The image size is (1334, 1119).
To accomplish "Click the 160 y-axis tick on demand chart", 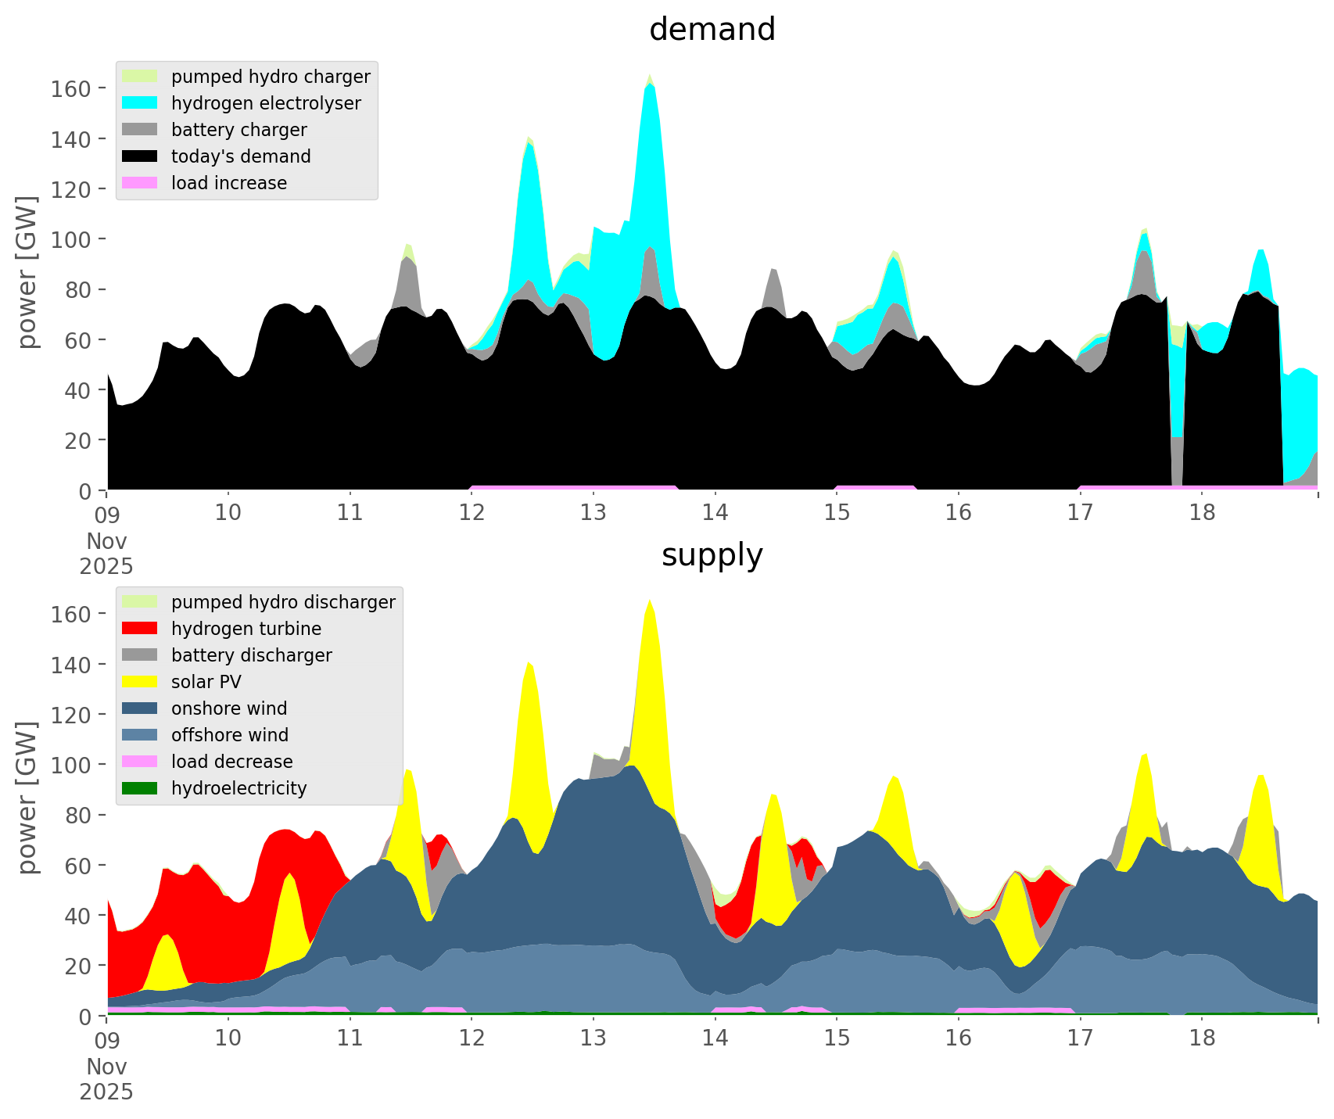I will pyautogui.click(x=70, y=88).
